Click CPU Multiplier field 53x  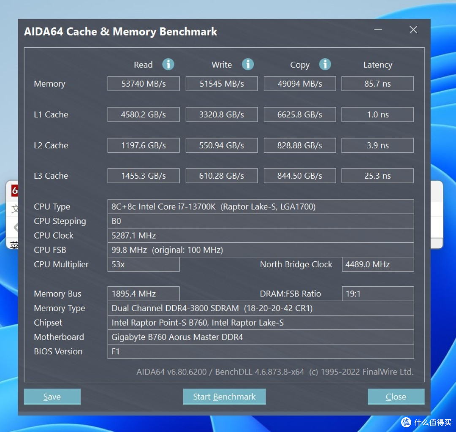point(144,264)
